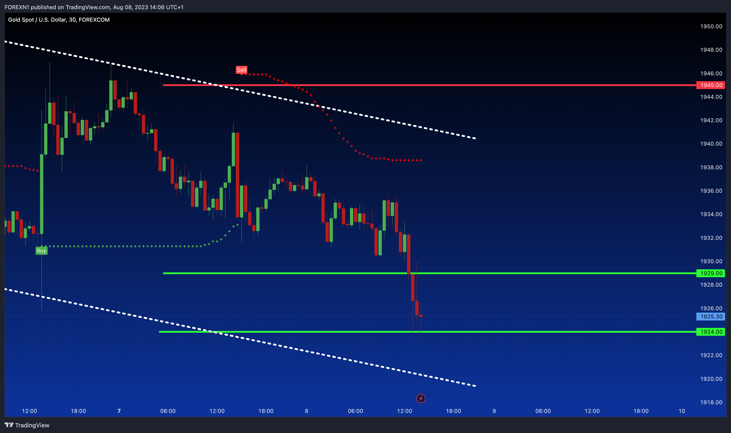Select the green 1924.00 horizontal support line
Image resolution: width=731 pixels, height=433 pixels.
pos(427,332)
